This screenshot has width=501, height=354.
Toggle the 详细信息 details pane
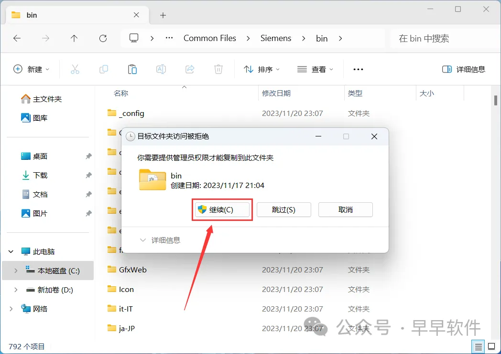coord(464,69)
